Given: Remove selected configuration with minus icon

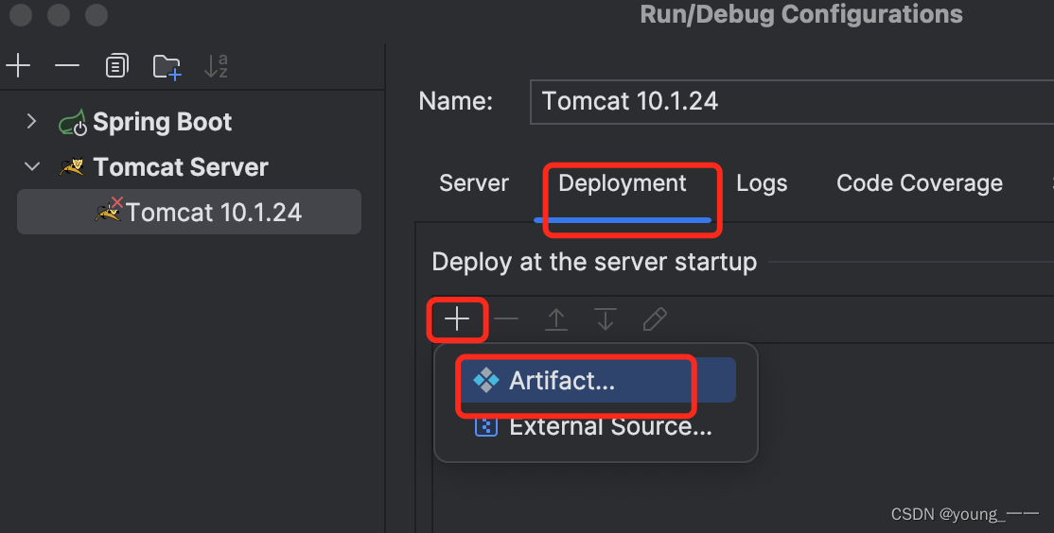Looking at the screenshot, I should click(x=67, y=65).
